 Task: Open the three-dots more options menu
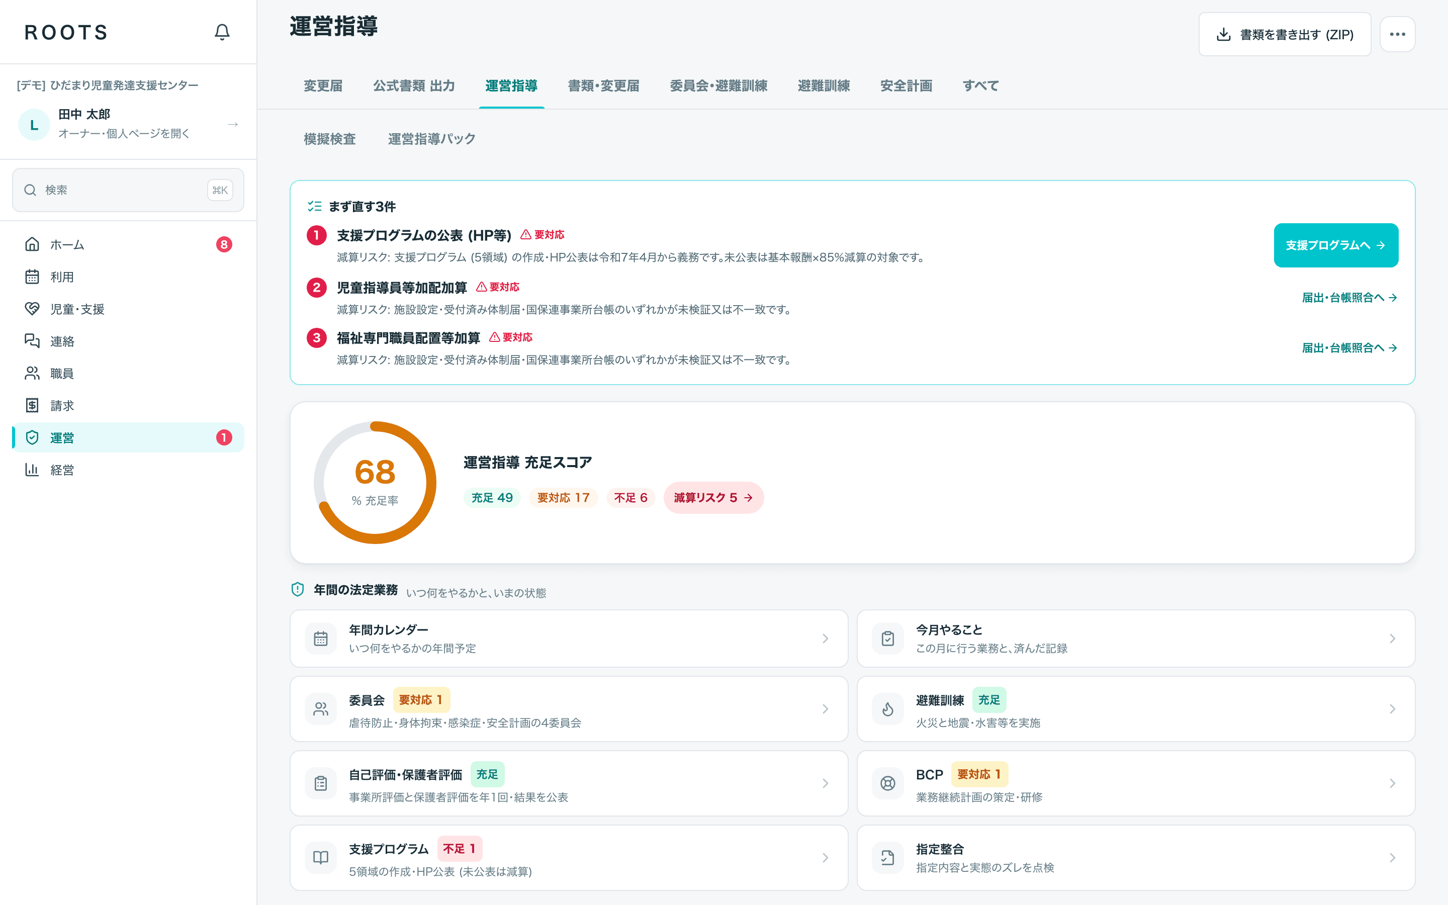pyautogui.click(x=1398, y=35)
